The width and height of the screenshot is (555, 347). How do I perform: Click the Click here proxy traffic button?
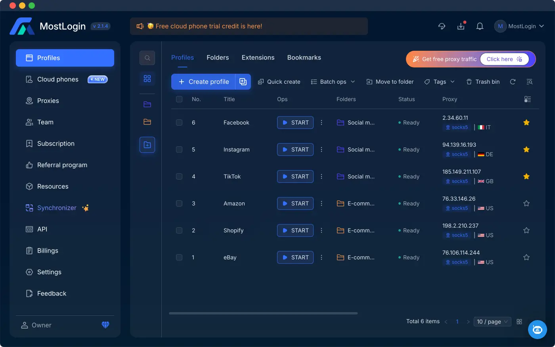504,59
